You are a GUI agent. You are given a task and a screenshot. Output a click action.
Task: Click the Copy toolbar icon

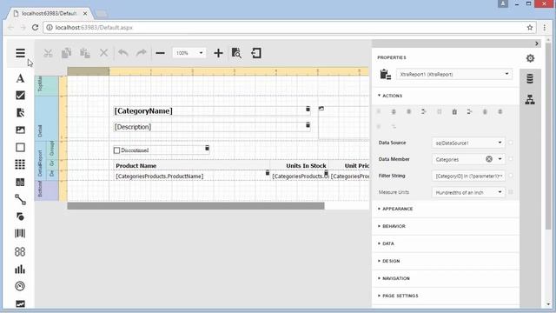[x=66, y=53]
